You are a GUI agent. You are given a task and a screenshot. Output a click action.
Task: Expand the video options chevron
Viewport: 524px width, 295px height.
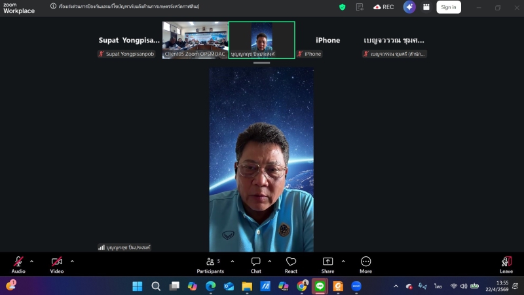pos(72,262)
